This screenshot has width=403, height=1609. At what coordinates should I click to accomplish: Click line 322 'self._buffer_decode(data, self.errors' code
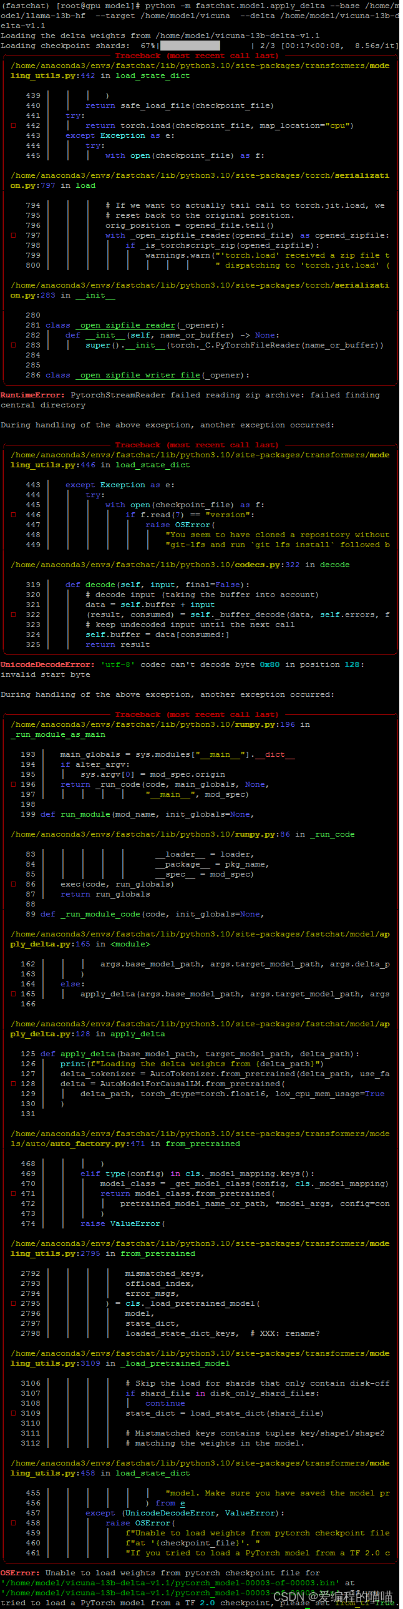point(238,615)
